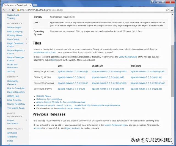Bookmark the page using the star icon
176x146 pixels.
click(167, 10)
